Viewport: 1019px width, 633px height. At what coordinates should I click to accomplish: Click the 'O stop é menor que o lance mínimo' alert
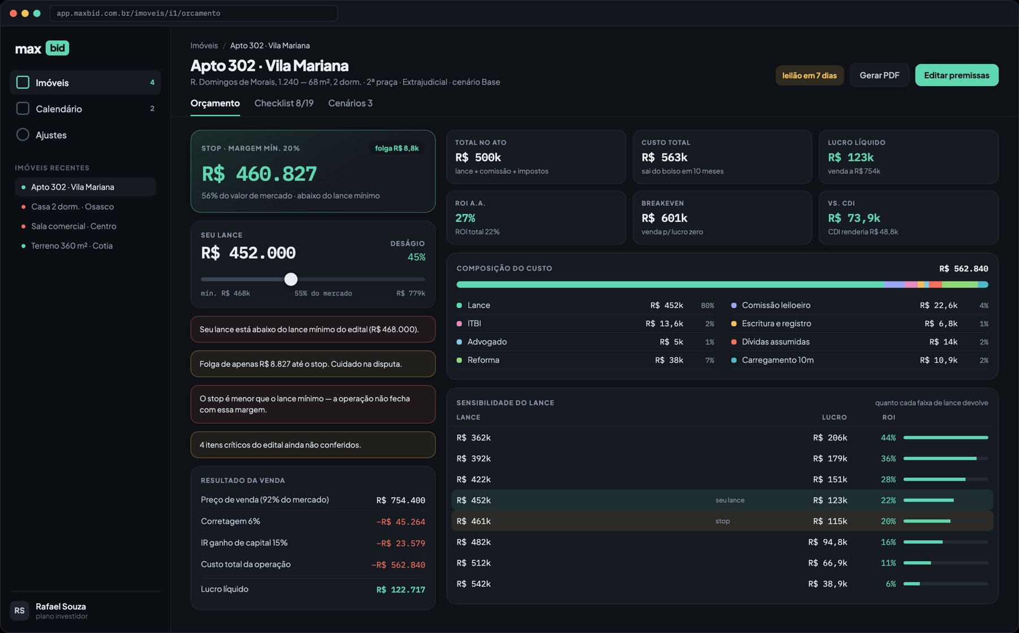pos(313,404)
